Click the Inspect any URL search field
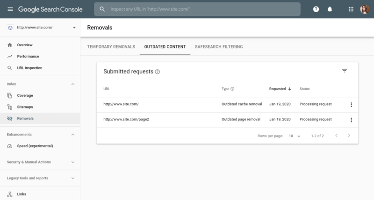The height and width of the screenshot is (200, 374). coord(197,9)
